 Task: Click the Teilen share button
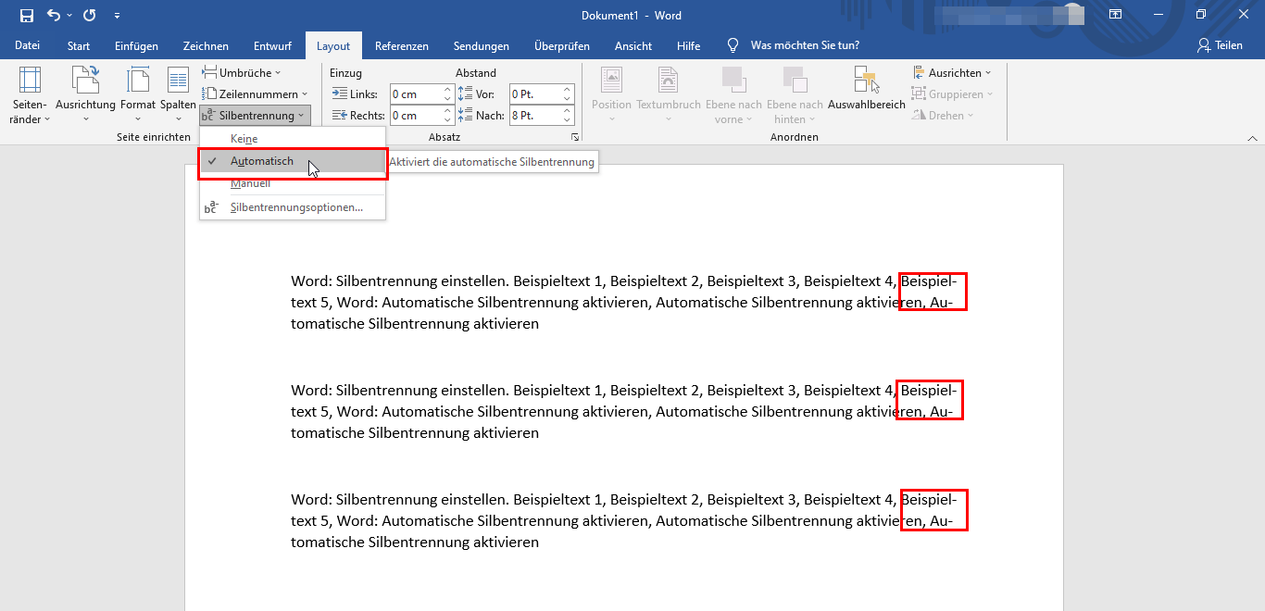pos(1220,45)
